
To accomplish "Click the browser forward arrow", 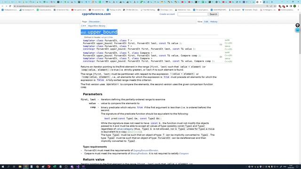I will (6, 6).
